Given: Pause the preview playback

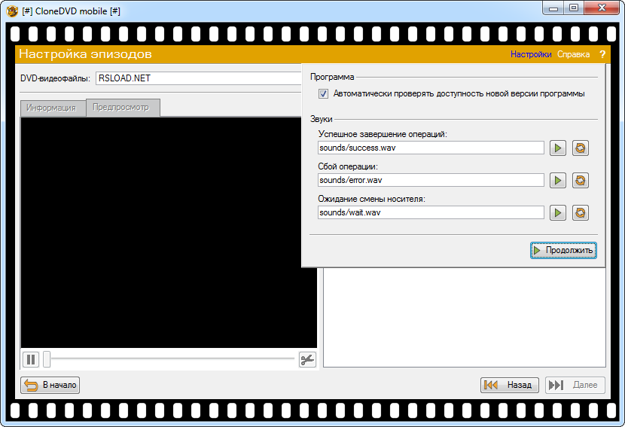Looking at the screenshot, I should [31, 360].
